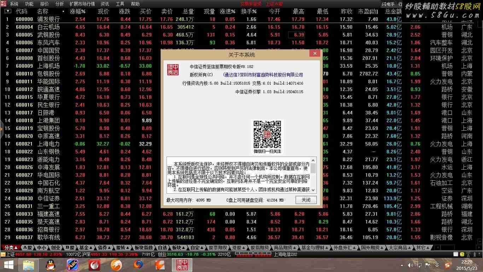Expand the 分类 category tab menu
Viewport: 483px width, 272px height.
[11, 248]
